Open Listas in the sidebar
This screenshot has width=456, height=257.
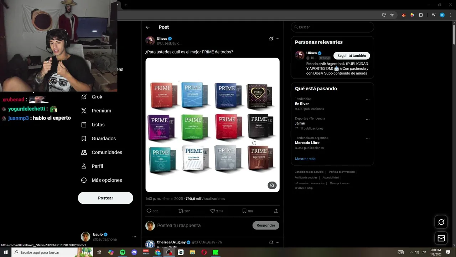point(93,125)
